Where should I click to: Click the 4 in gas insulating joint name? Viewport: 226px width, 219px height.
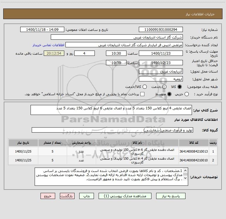(x=137, y=161)
